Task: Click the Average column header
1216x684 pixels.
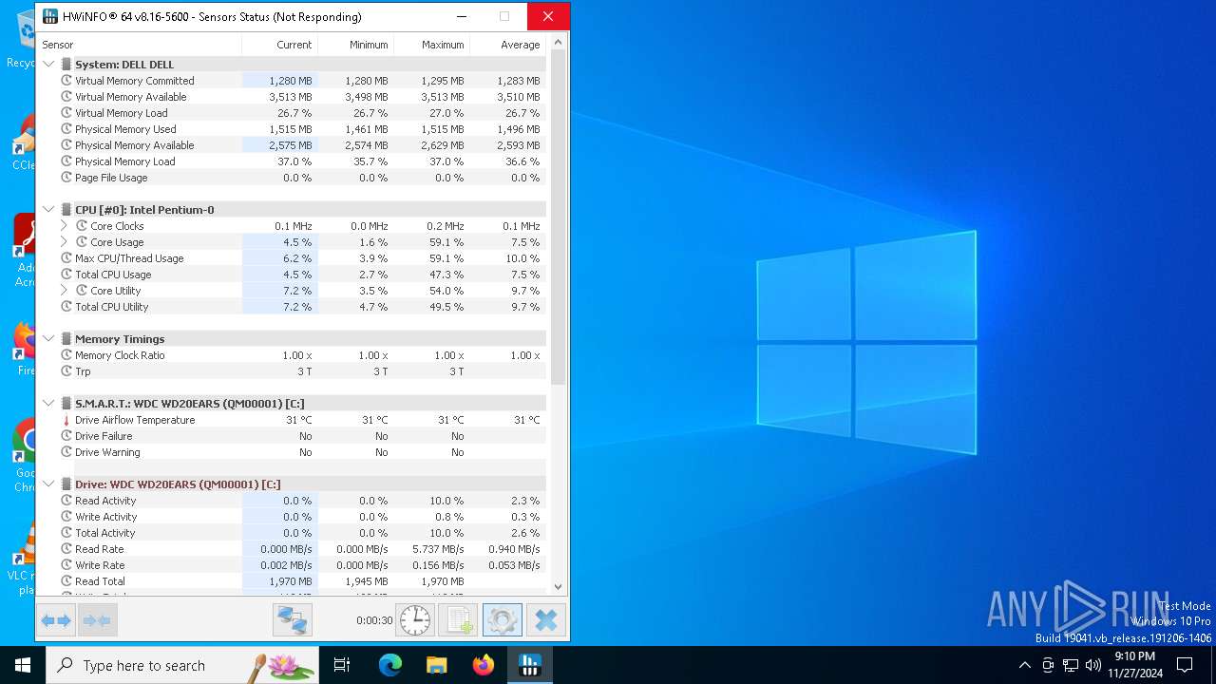Action: point(508,45)
